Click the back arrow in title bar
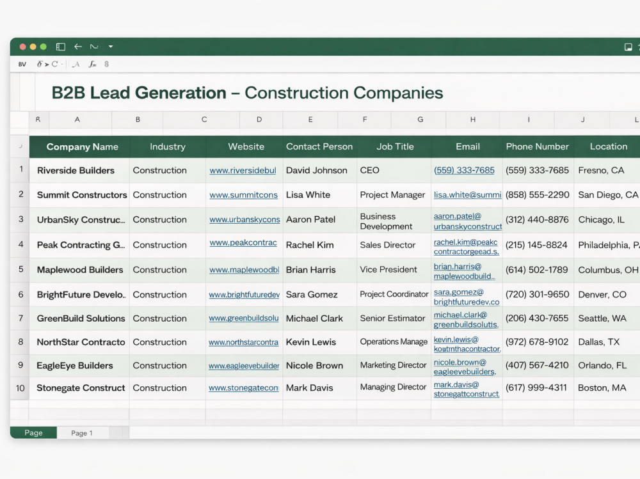 tap(78, 47)
